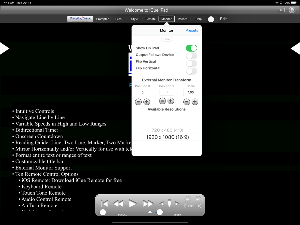Click the battery indicator in status bar
The height and width of the screenshot is (225, 300).
294,3
